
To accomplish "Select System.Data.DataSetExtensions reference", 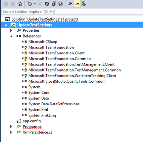I will point(54,104).
